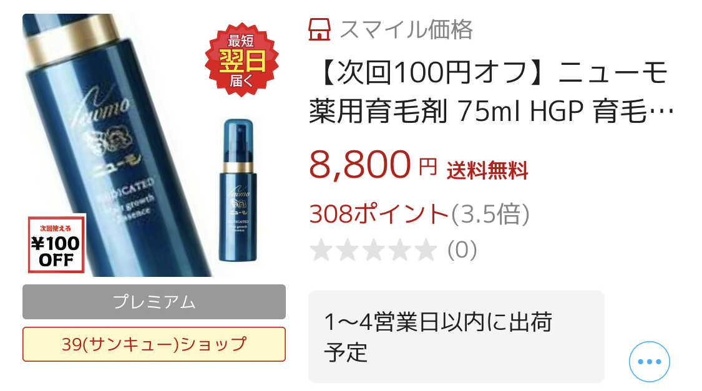Click the プレミアム gray label

154,302
